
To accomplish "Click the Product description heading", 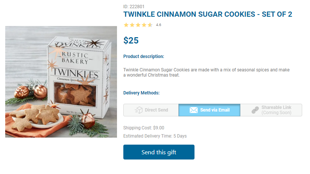I will point(143,57).
